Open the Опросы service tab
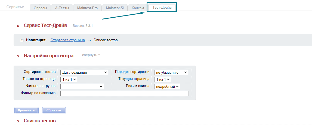Image resolution: width=312 pixels, height=129 pixels. (40, 8)
